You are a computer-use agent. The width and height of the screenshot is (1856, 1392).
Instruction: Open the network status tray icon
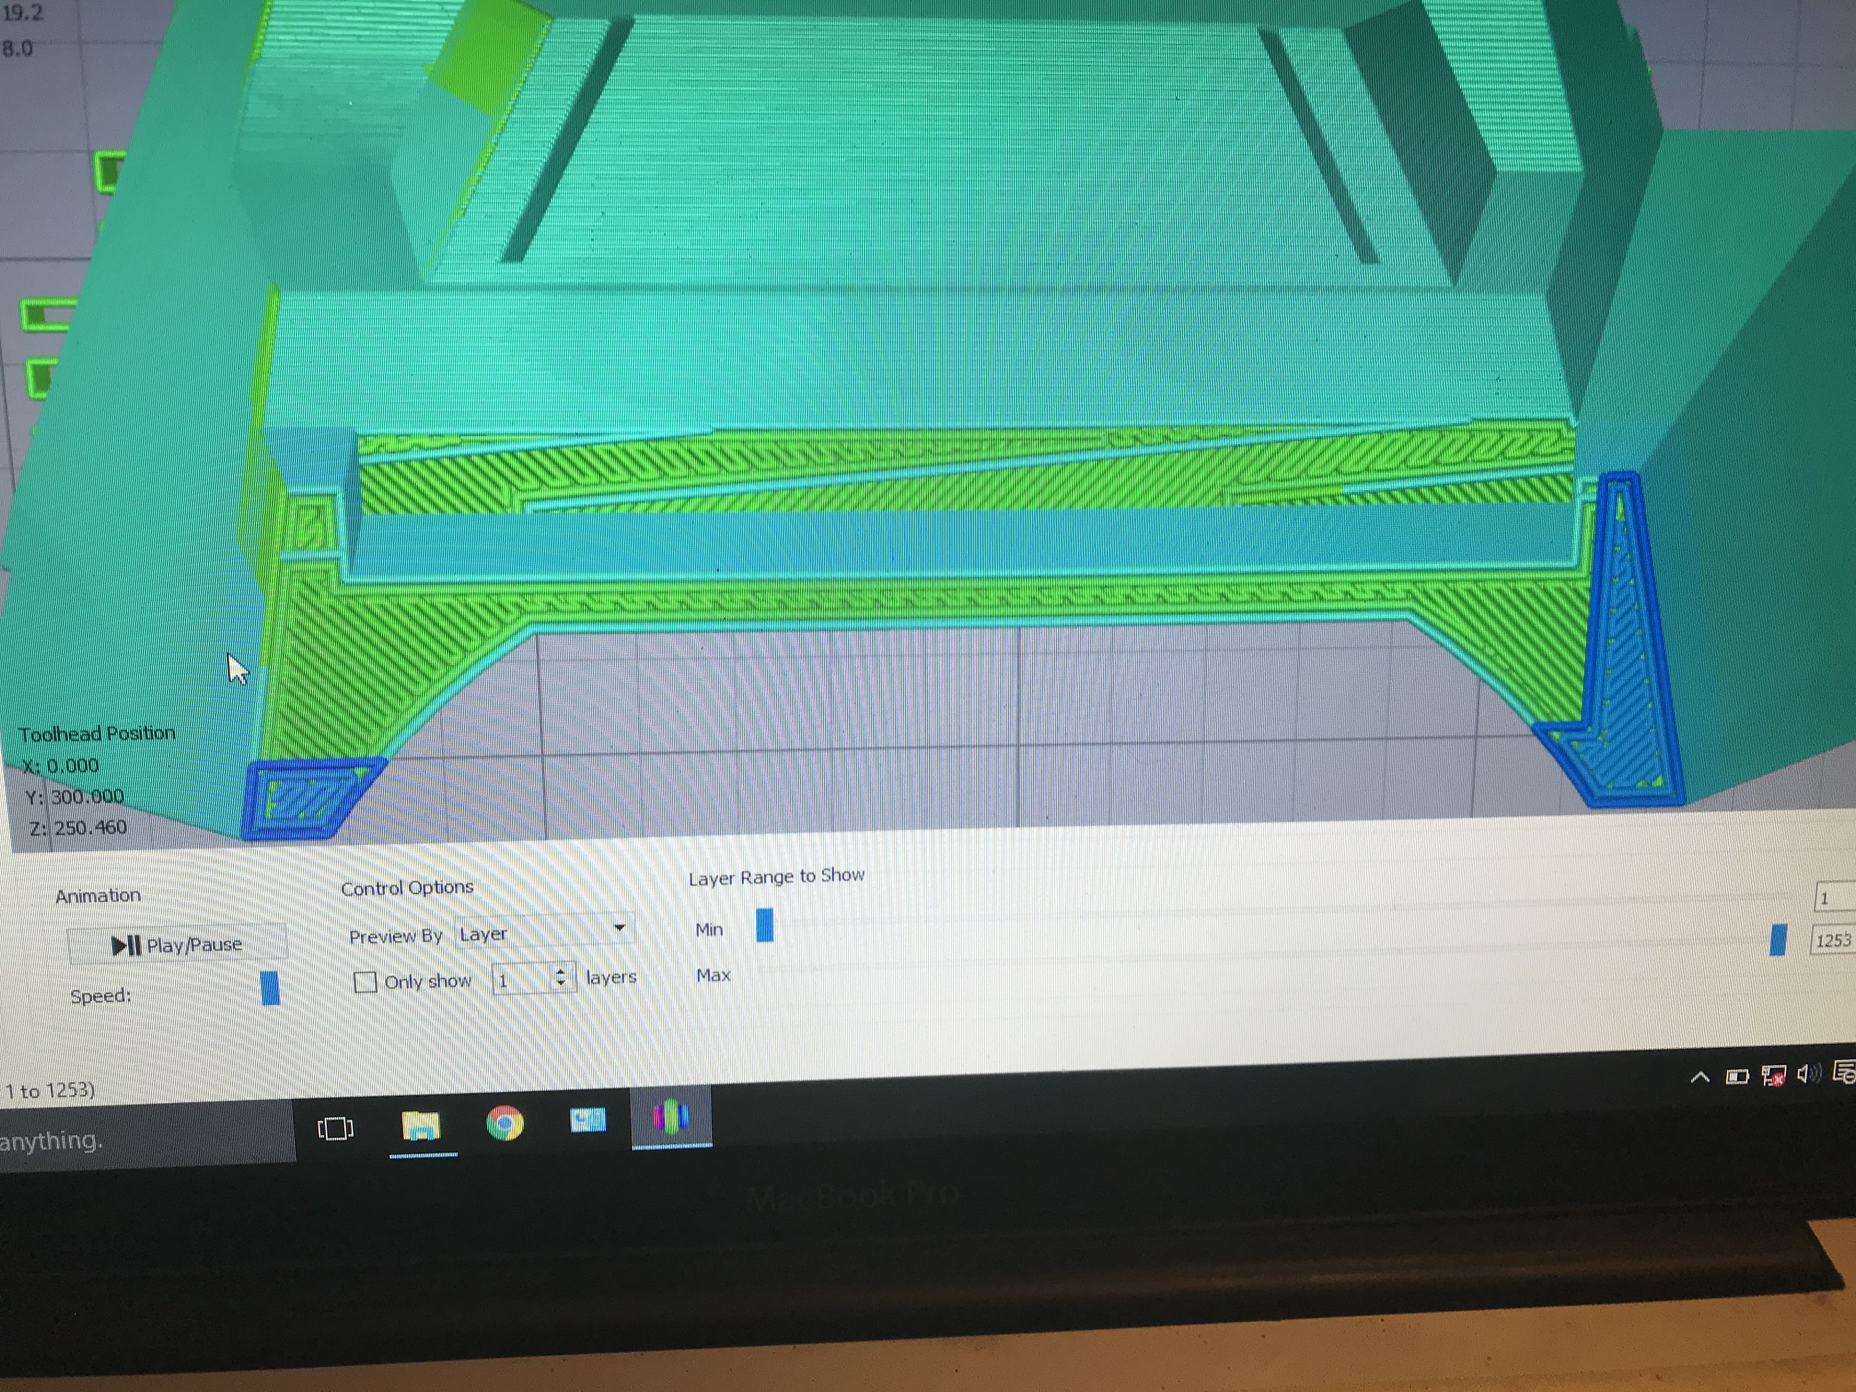pos(1773,1076)
